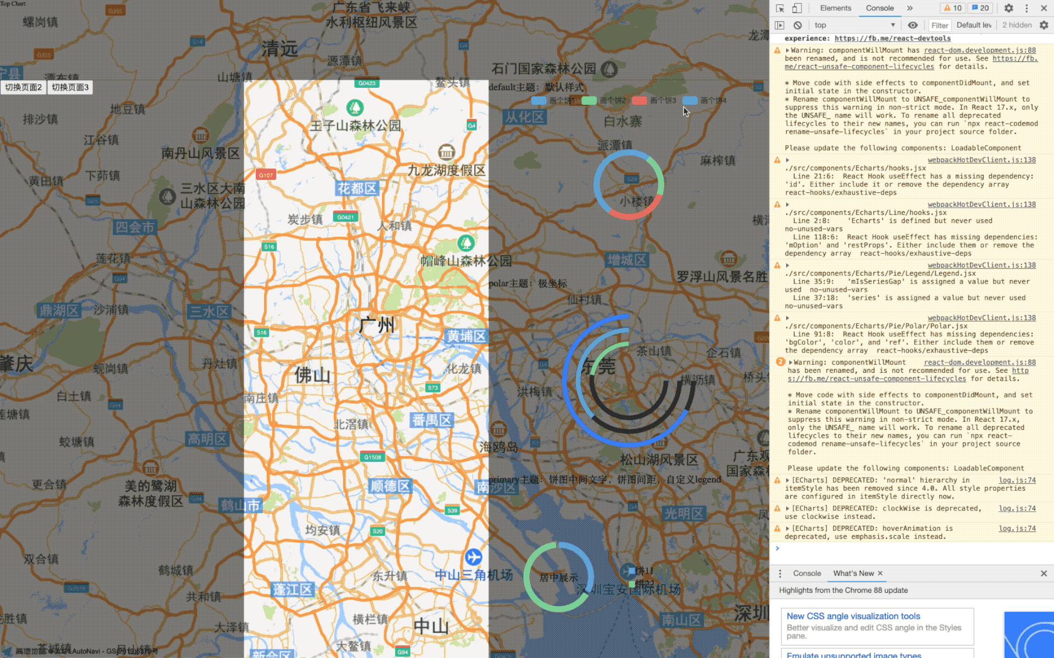The image size is (1054, 658).
Task: Expand the first componentWillMount warning
Action: coord(787,50)
